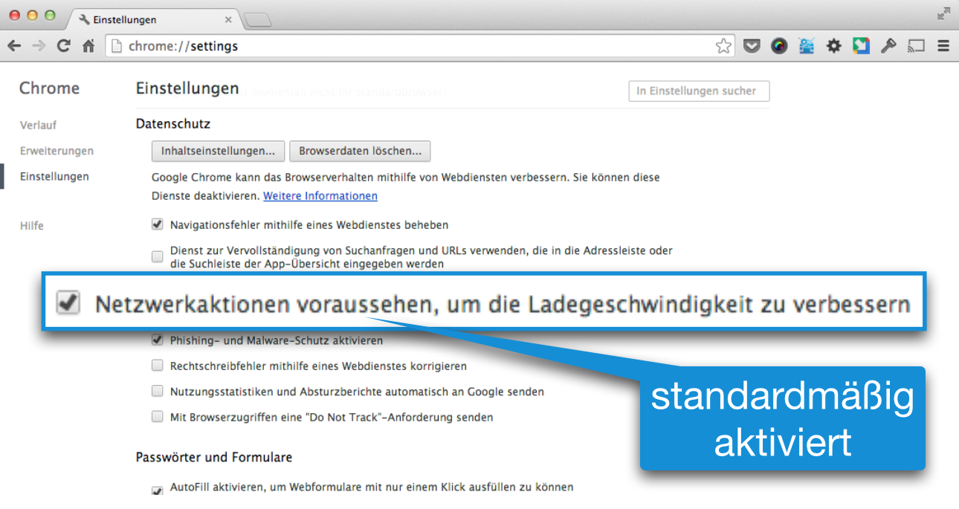The image size is (959, 509).
Task: Open the Weitere Informationen link
Action: coord(320,196)
